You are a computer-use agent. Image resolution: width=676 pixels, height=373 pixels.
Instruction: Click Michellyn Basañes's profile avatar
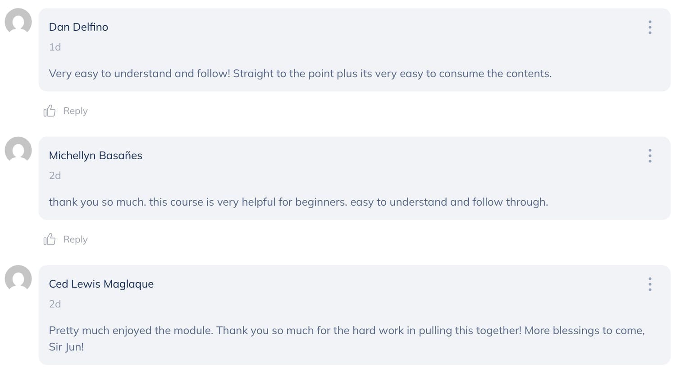point(18,150)
